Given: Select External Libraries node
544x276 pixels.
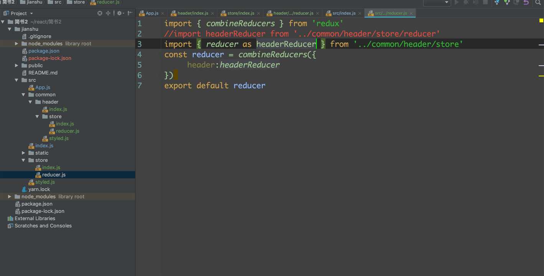Looking at the screenshot, I should click(x=35, y=219).
